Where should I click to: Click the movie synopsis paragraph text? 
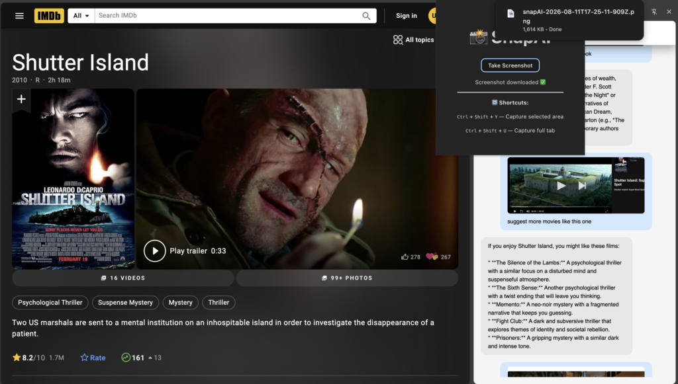coord(223,328)
